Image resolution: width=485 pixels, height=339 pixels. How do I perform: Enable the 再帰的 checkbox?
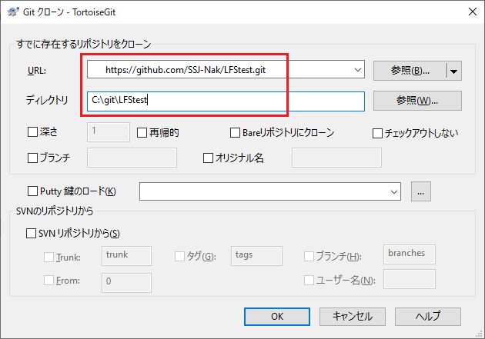coord(142,133)
